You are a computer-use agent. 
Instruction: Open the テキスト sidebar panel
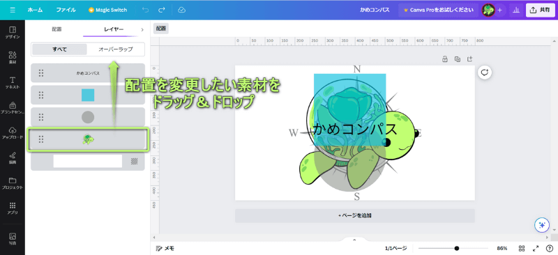[x=13, y=82]
